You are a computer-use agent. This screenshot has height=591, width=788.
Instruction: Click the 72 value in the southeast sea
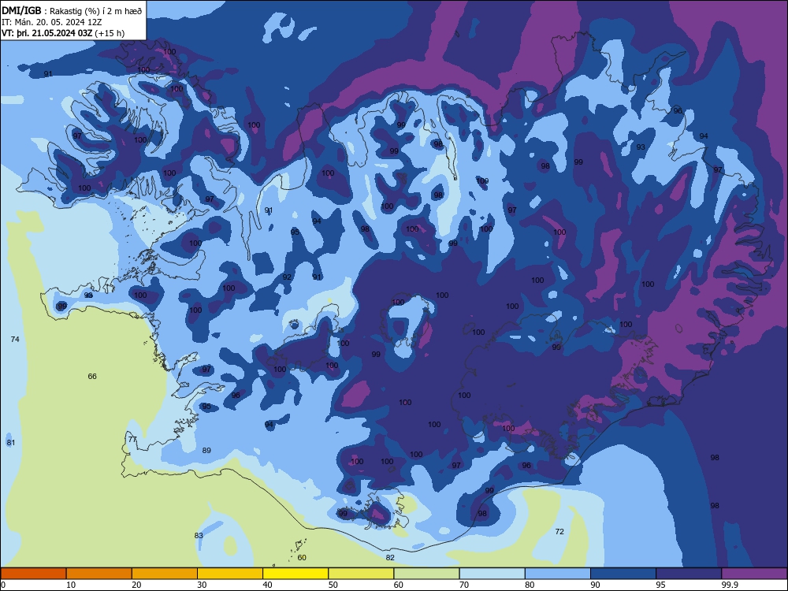click(559, 531)
